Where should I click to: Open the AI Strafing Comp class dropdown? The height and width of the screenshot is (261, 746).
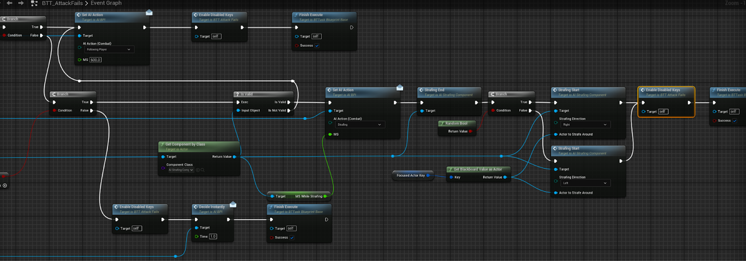pos(180,170)
